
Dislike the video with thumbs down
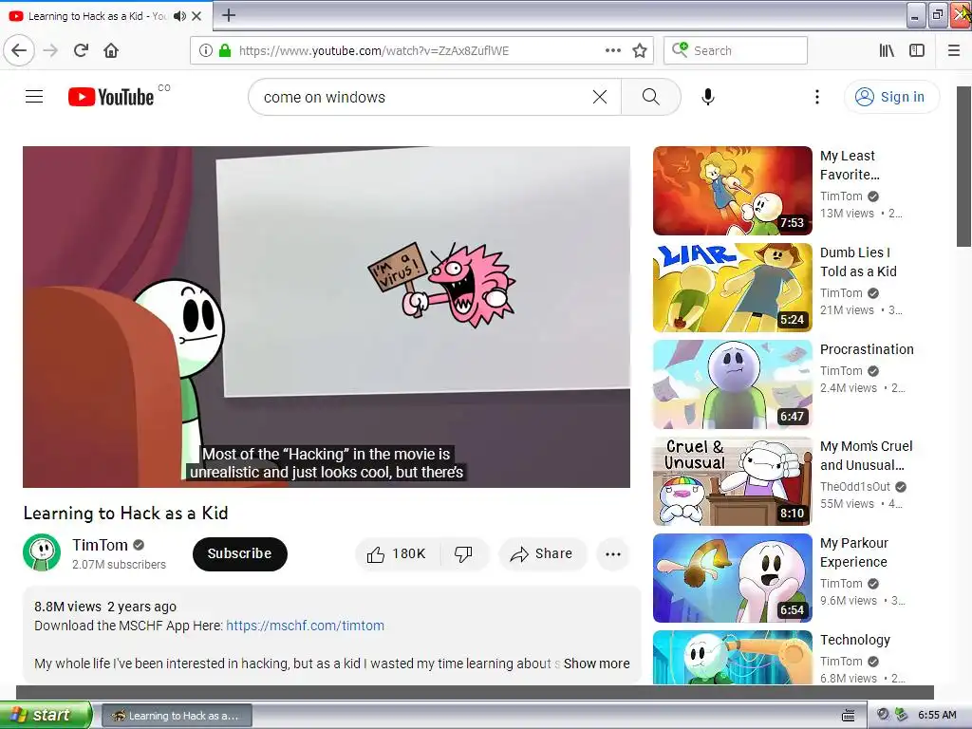463,553
